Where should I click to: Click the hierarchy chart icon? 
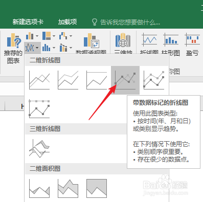coord(47,36)
